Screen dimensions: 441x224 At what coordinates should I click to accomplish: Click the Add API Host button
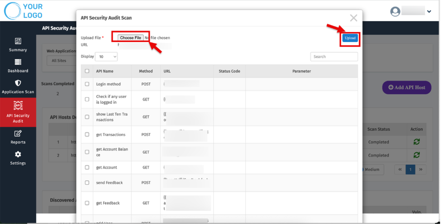[x=407, y=88]
